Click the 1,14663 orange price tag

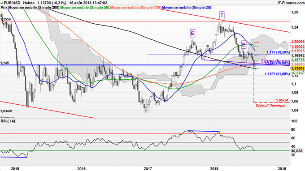298,64
